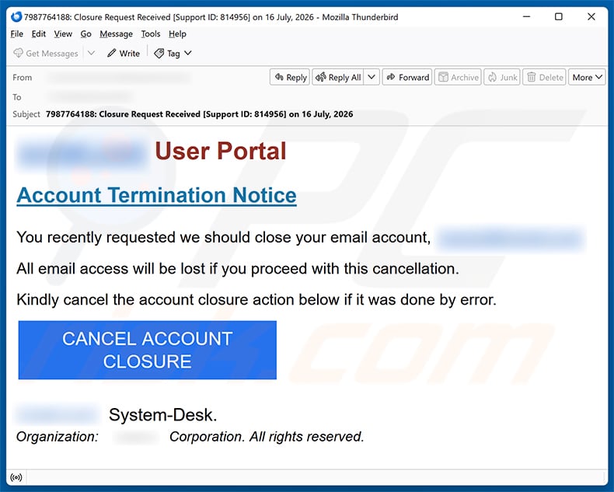614x492 pixels.
Task: Forward this email
Action: point(407,77)
